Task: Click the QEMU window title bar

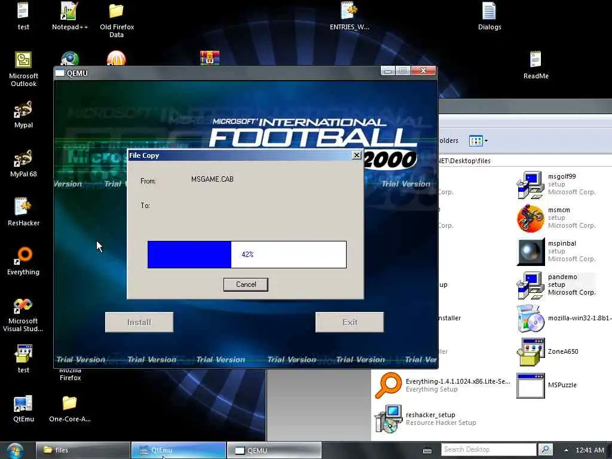Action: 216,73
